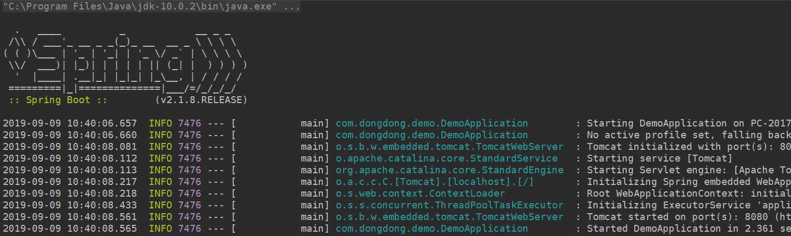
Task: Click timestamp 2019-09-09 10:40:08.217
Action: [x=70, y=182]
